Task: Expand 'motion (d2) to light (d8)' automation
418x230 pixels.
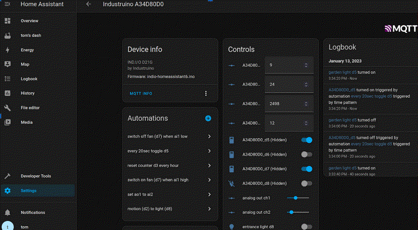Action: pyautogui.click(x=209, y=209)
